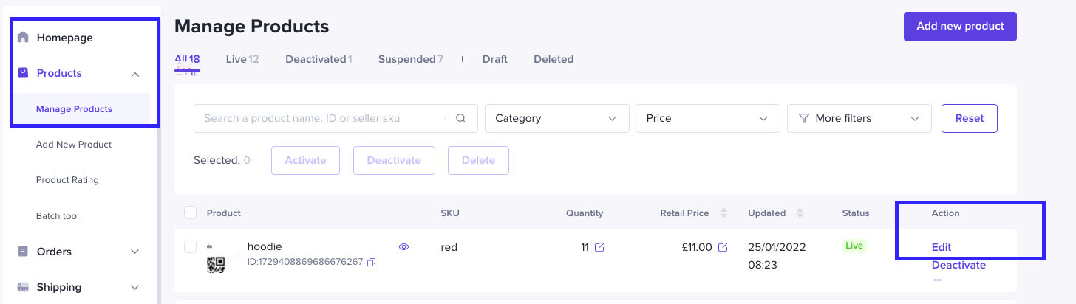Preview hoodie with the eye icon
The width and height of the screenshot is (1076, 304).
coord(403,247)
